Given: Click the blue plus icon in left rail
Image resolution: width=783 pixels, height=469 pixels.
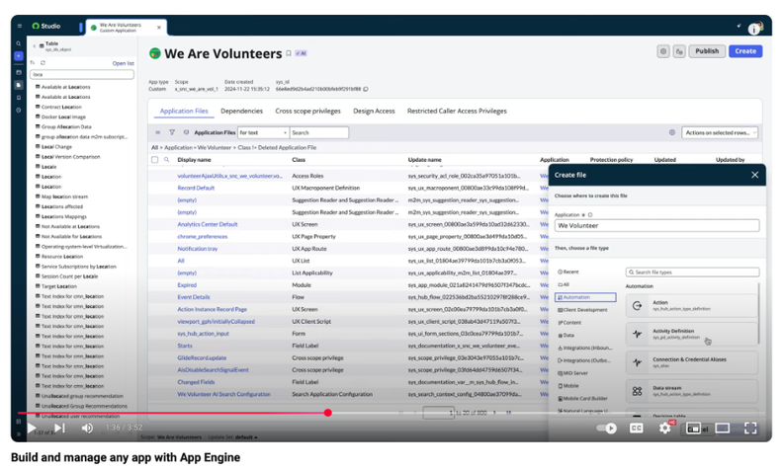Looking at the screenshot, I should [19, 56].
